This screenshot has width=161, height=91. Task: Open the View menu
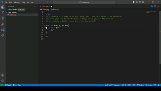click(23, 2)
